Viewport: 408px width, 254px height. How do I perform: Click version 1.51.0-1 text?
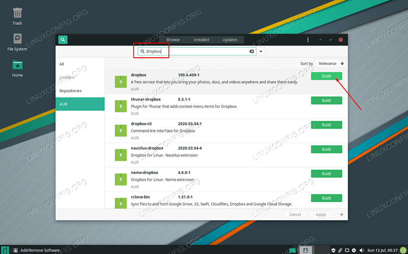(x=185, y=197)
